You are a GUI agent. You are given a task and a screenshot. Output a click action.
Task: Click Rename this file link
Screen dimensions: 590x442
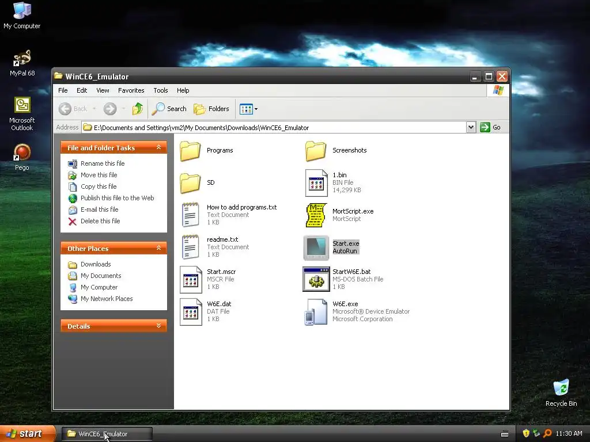(103, 163)
